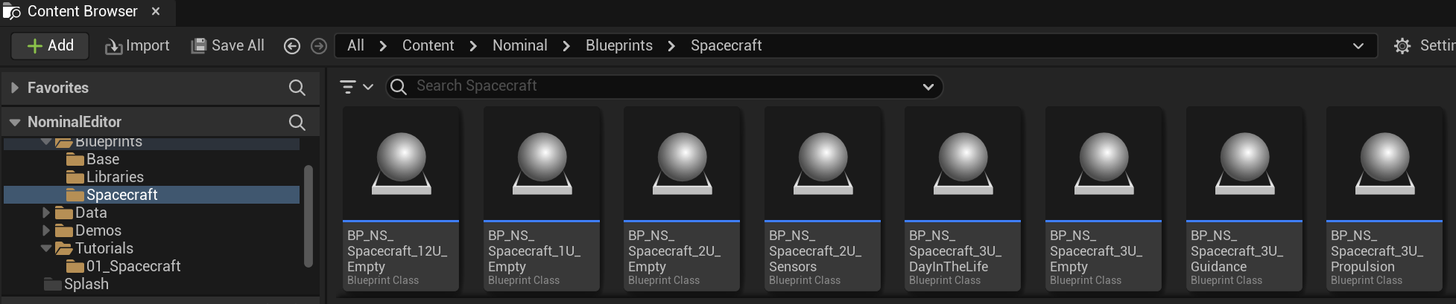
Task: Expand the Data folder
Action: pyautogui.click(x=46, y=213)
